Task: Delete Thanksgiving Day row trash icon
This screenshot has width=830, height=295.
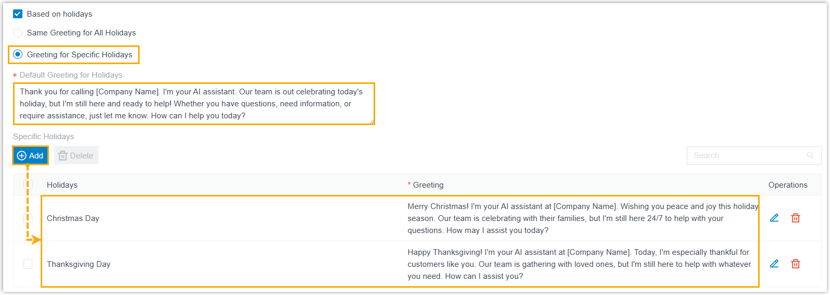Action: click(796, 264)
